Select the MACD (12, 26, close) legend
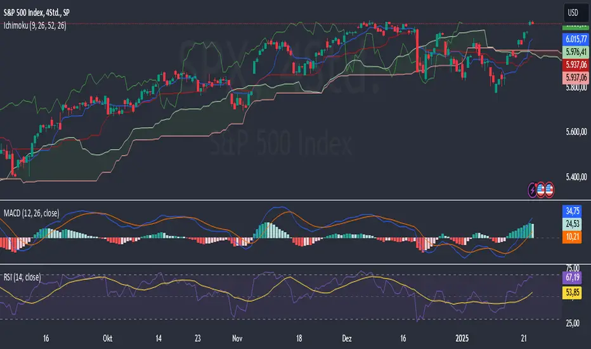This screenshot has width=591, height=349. point(31,213)
